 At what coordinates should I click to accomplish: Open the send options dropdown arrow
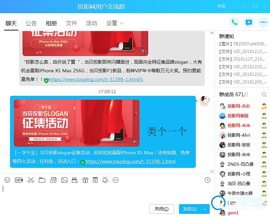[x=204, y=209]
